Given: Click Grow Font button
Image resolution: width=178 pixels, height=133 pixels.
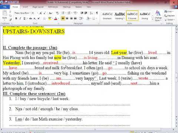Looking at the screenshot, I should click(41, 13).
